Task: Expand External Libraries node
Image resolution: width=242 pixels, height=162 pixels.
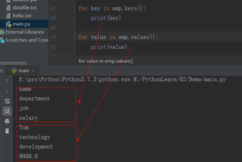Action: pos(25,32)
